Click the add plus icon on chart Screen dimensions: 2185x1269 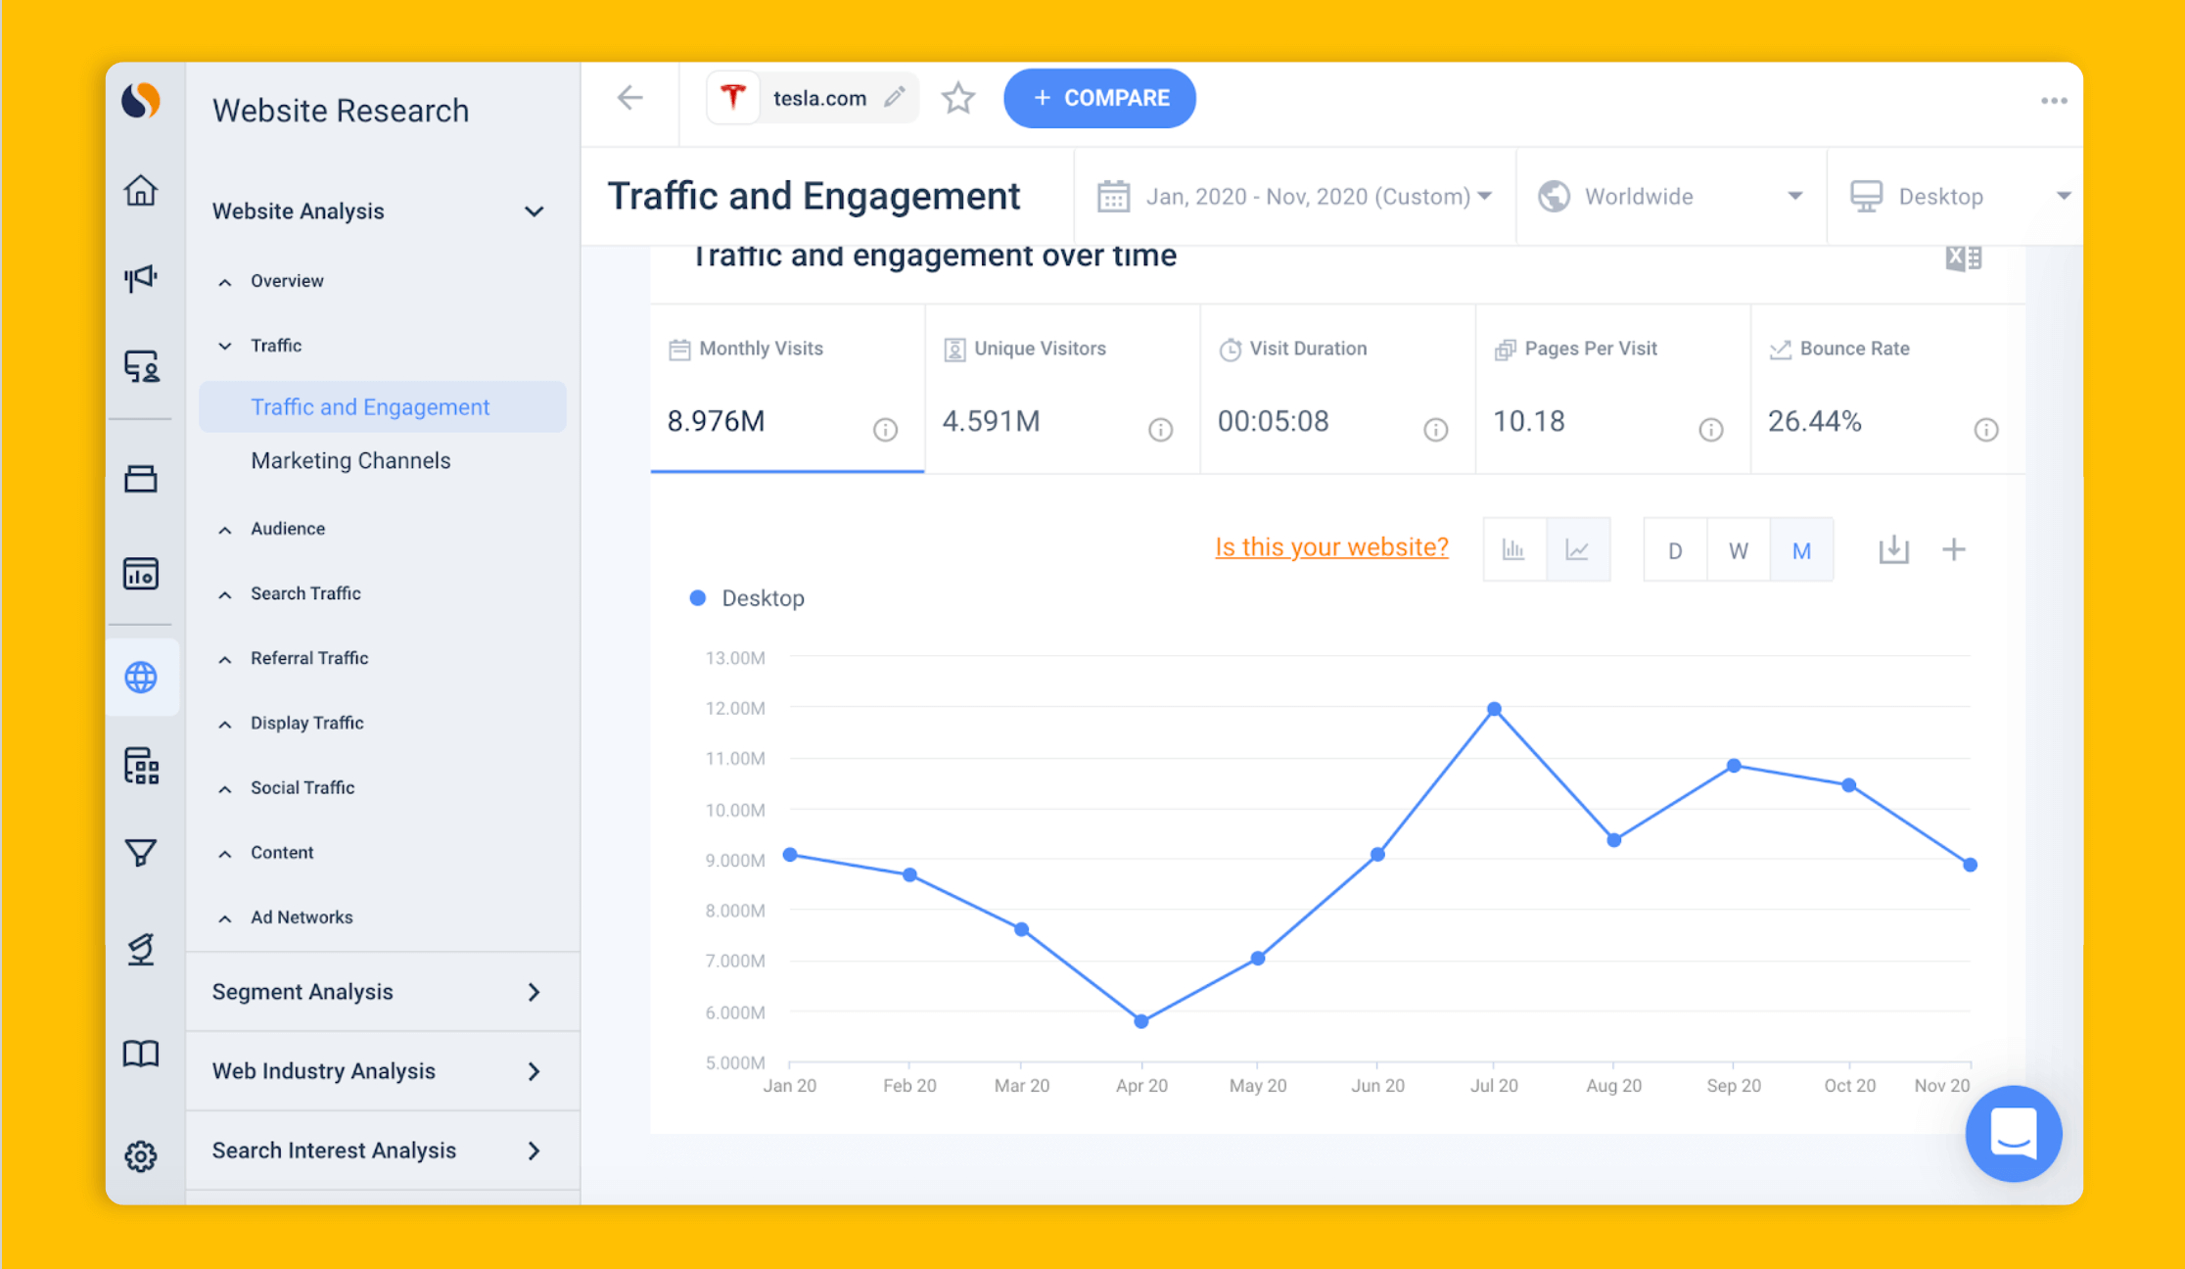1954,550
